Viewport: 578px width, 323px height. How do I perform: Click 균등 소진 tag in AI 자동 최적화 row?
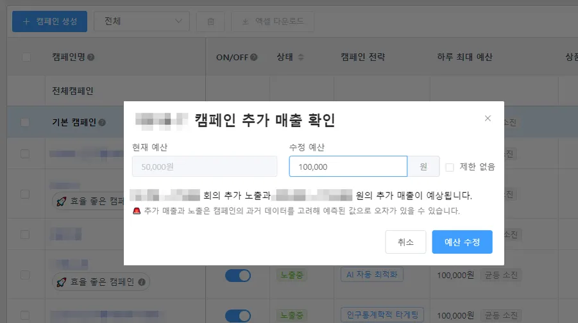(x=501, y=275)
